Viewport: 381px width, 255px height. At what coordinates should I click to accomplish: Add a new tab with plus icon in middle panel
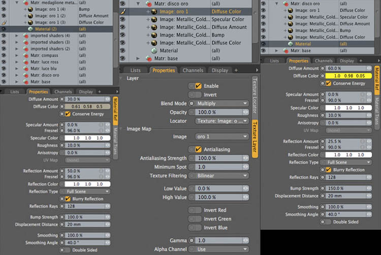pyautogui.click(x=236, y=70)
